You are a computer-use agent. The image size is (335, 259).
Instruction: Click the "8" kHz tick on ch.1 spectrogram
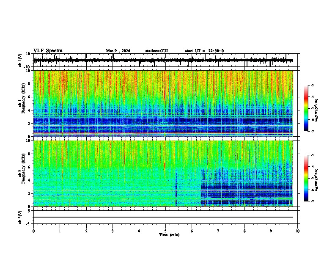point(29,84)
